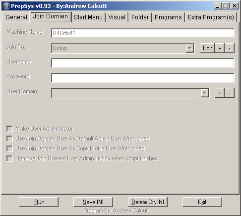Toggle Use Join Domain User As Copy Profile

click(9, 148)
